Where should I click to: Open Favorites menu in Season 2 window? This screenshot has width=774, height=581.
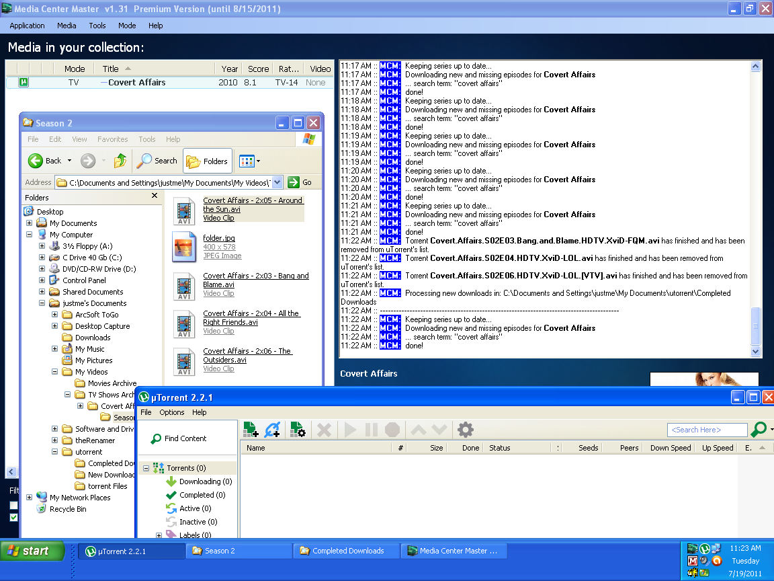coord(113,139)
